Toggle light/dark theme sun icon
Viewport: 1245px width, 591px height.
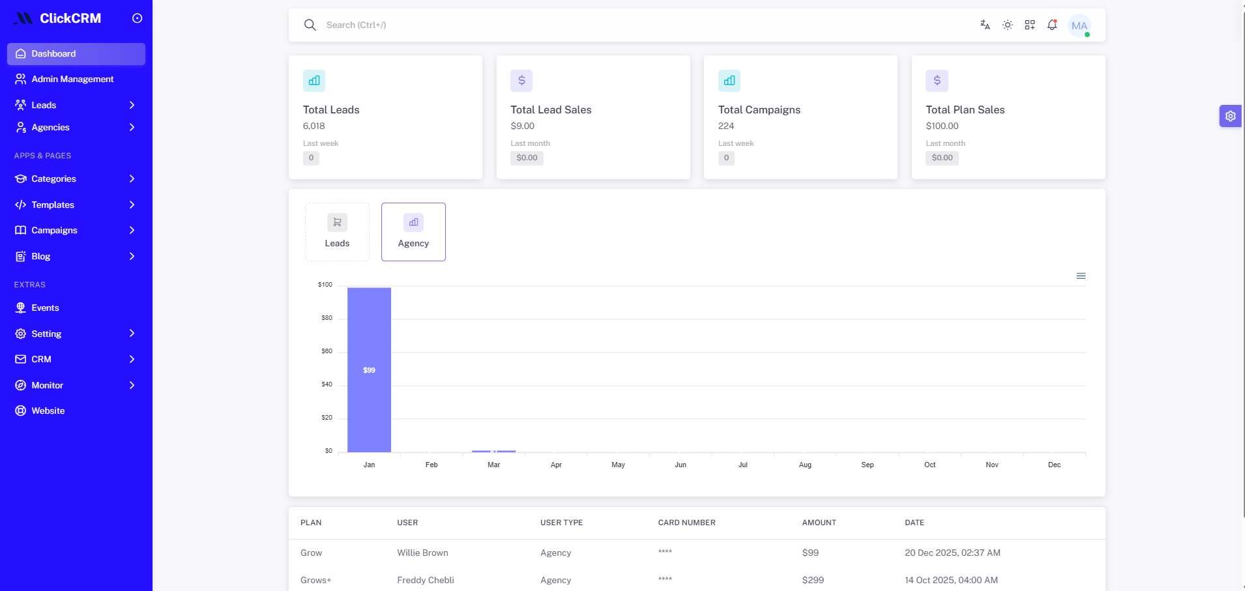(x=1008, y=25)
